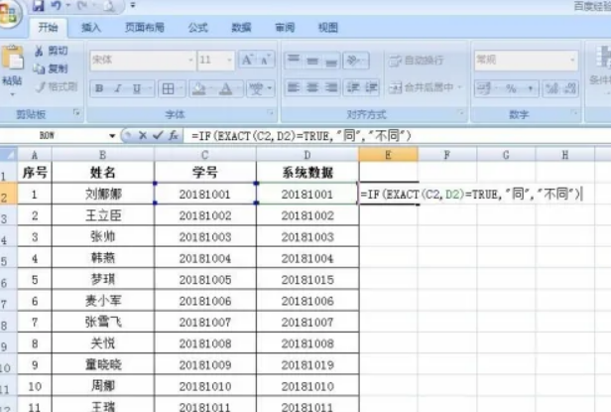Apply comma style number format
Screen dimensions: 611x412
coord(530,88)
